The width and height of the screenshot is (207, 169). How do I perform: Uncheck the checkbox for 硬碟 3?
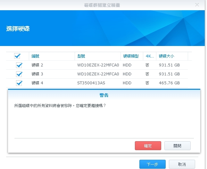point(19,74)
